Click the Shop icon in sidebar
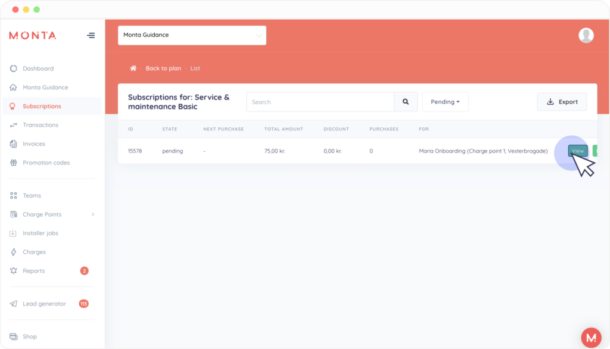610x349 pixels. coord(14,336)
